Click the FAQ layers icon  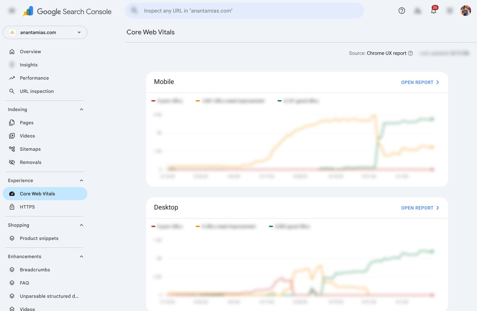(12, 283)
